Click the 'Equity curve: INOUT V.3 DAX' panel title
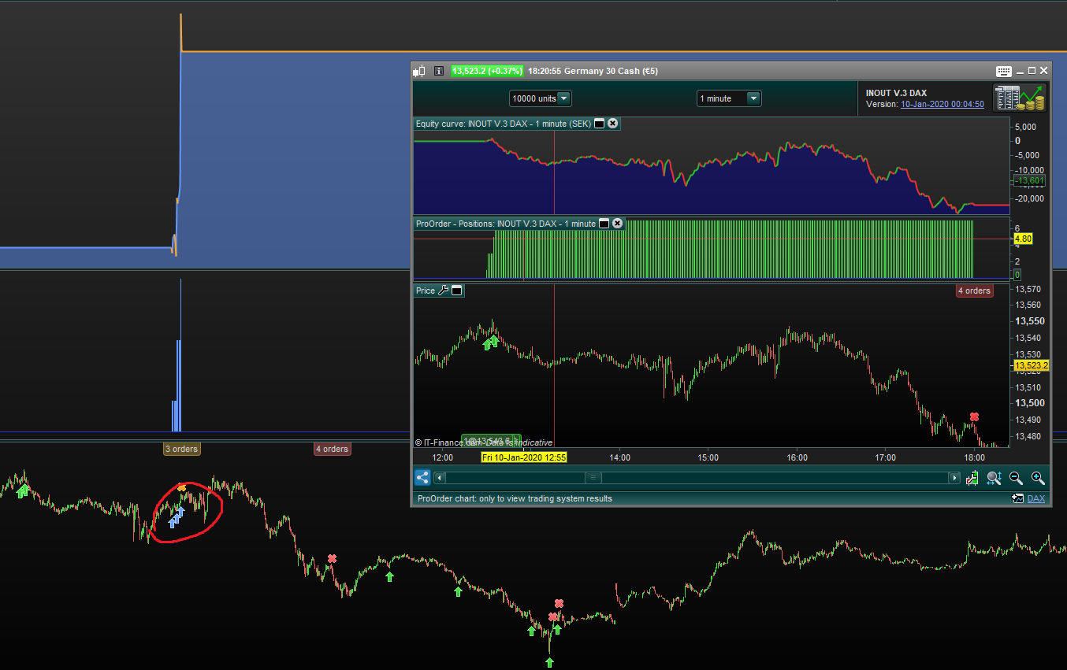The height and width of the screenshot is (670, 1067). pyautogui.click(x=504, y=124)
